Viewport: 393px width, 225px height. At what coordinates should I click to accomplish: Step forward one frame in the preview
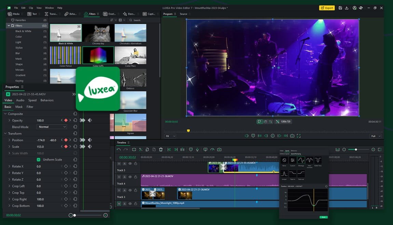pyautogui.click(x=279, y=136)
